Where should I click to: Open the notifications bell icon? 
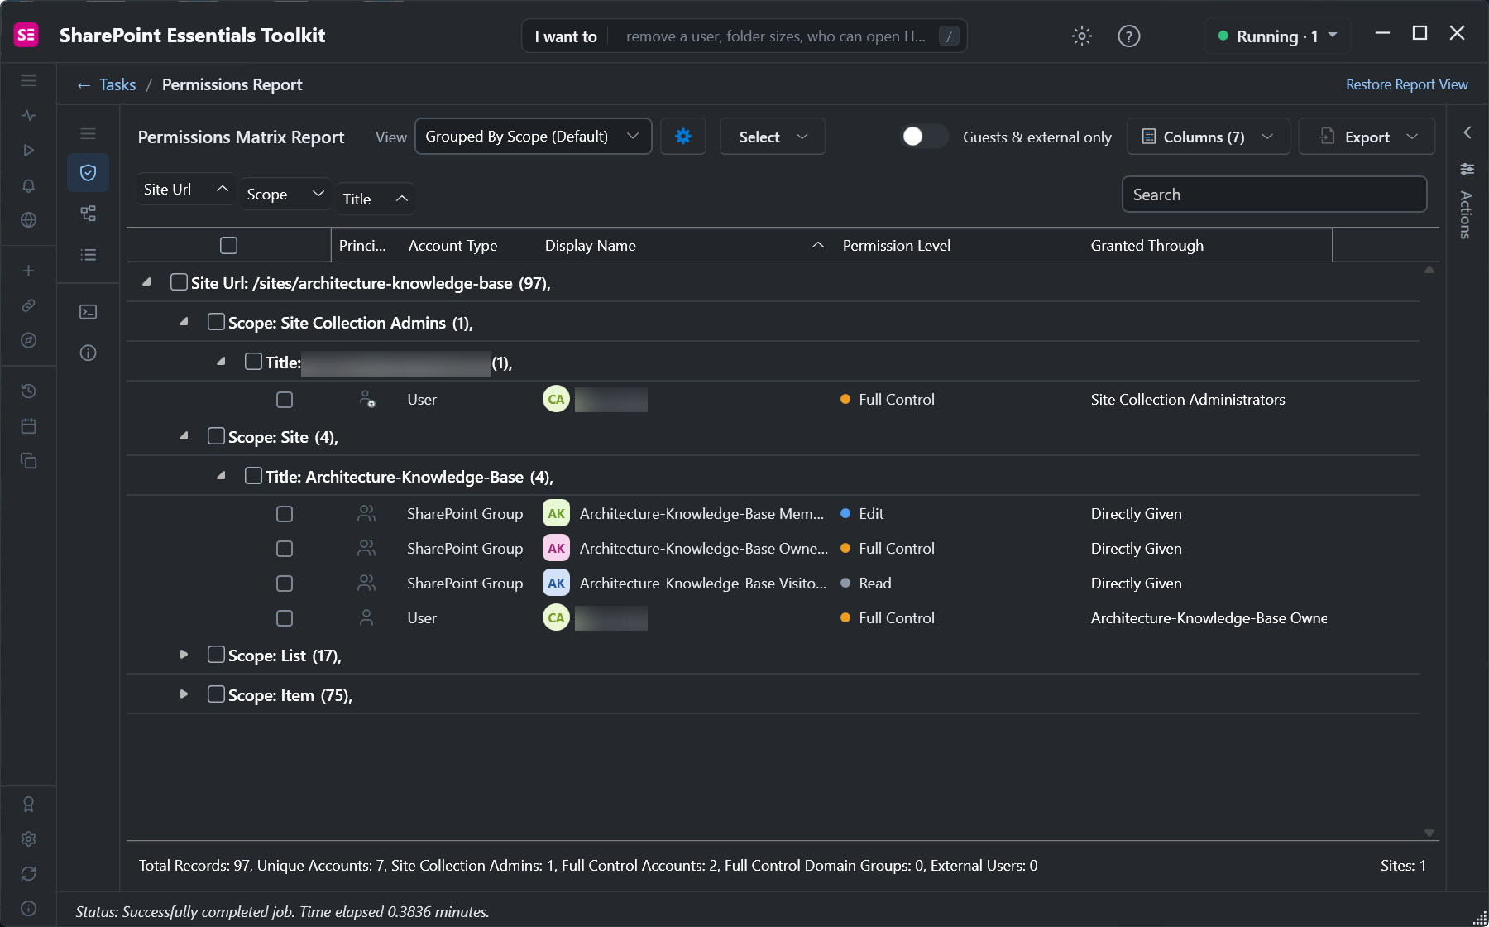pos(28,185)
